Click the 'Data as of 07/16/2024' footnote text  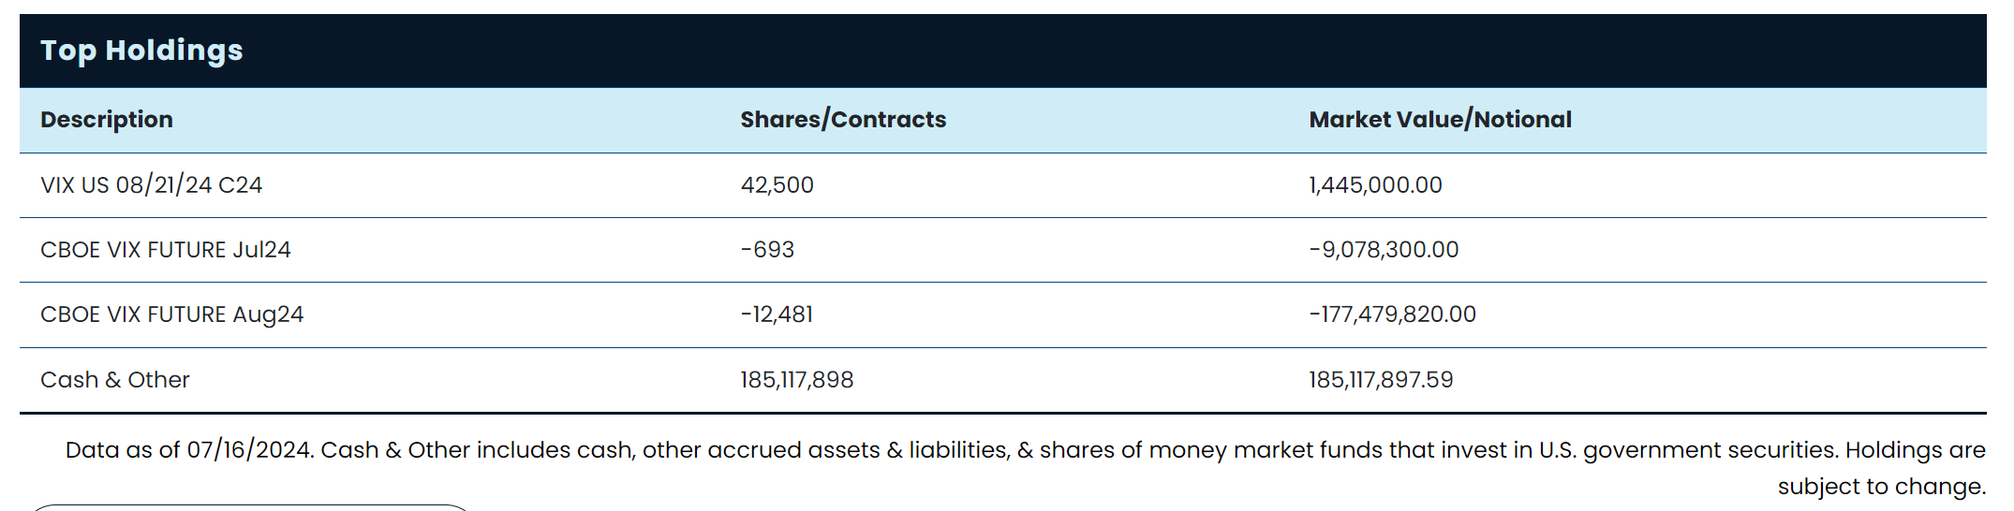187,450
